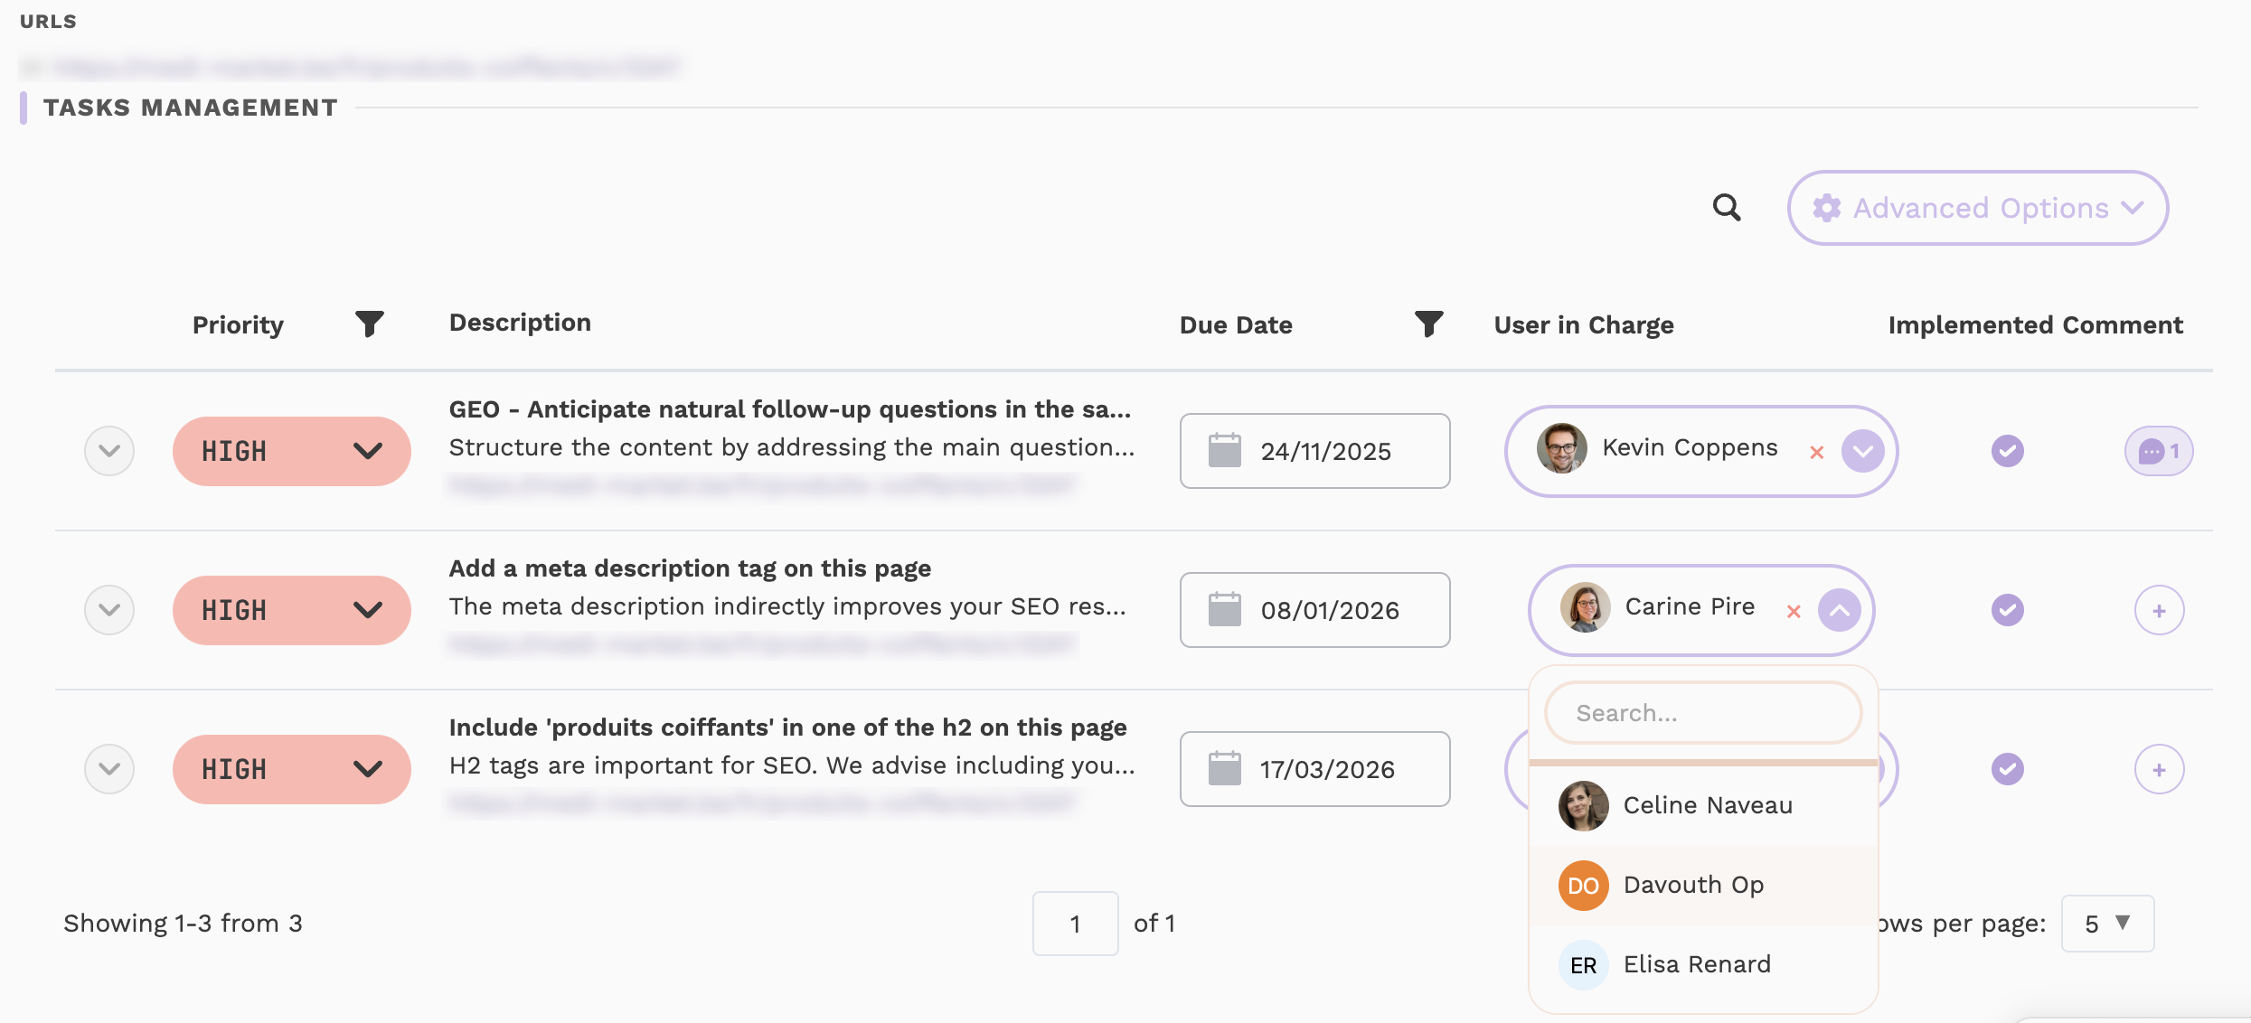Open calendar for 24/11/2025 due date

click(1314, 451)
